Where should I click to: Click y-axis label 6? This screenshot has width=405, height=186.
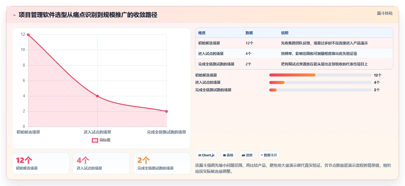click(24, 81)
